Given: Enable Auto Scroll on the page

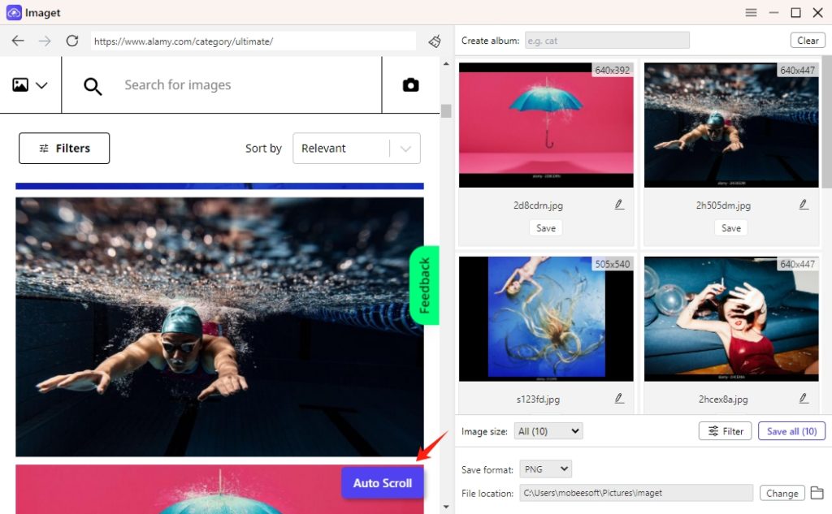Looking at the screenshot, I should pos(382,482).
